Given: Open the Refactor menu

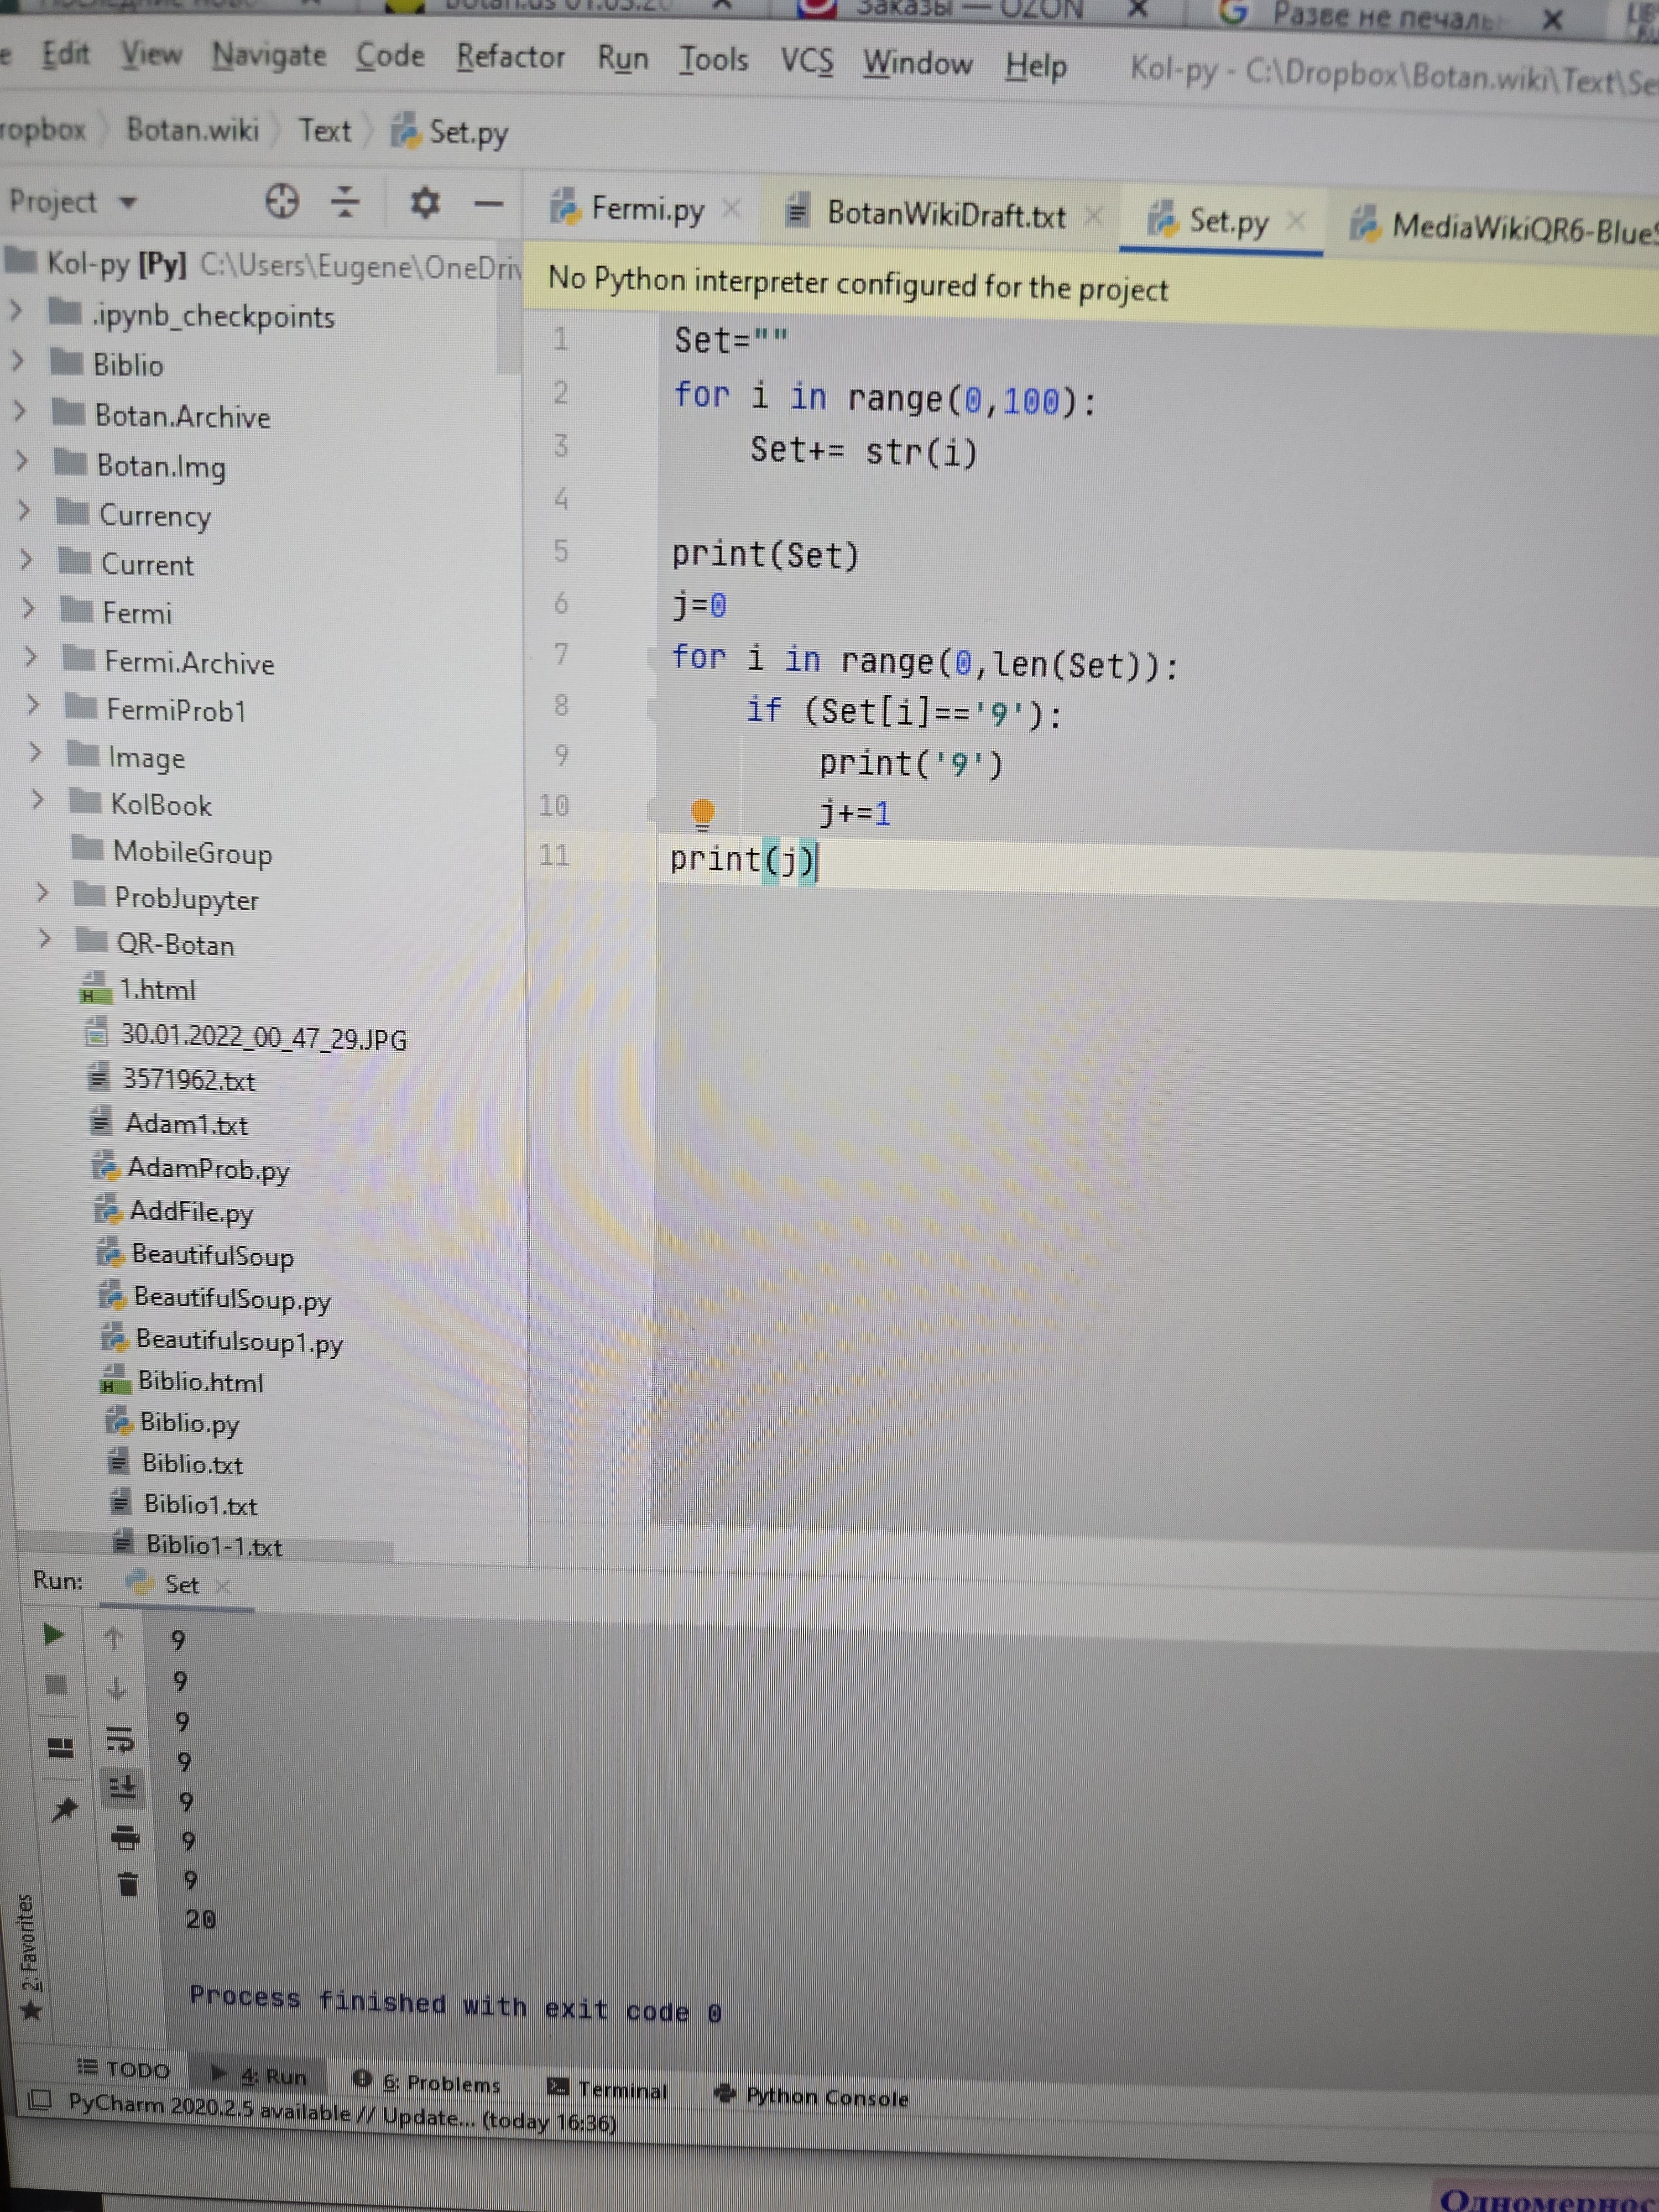Looking at the screenshot, I should (510, 58).
